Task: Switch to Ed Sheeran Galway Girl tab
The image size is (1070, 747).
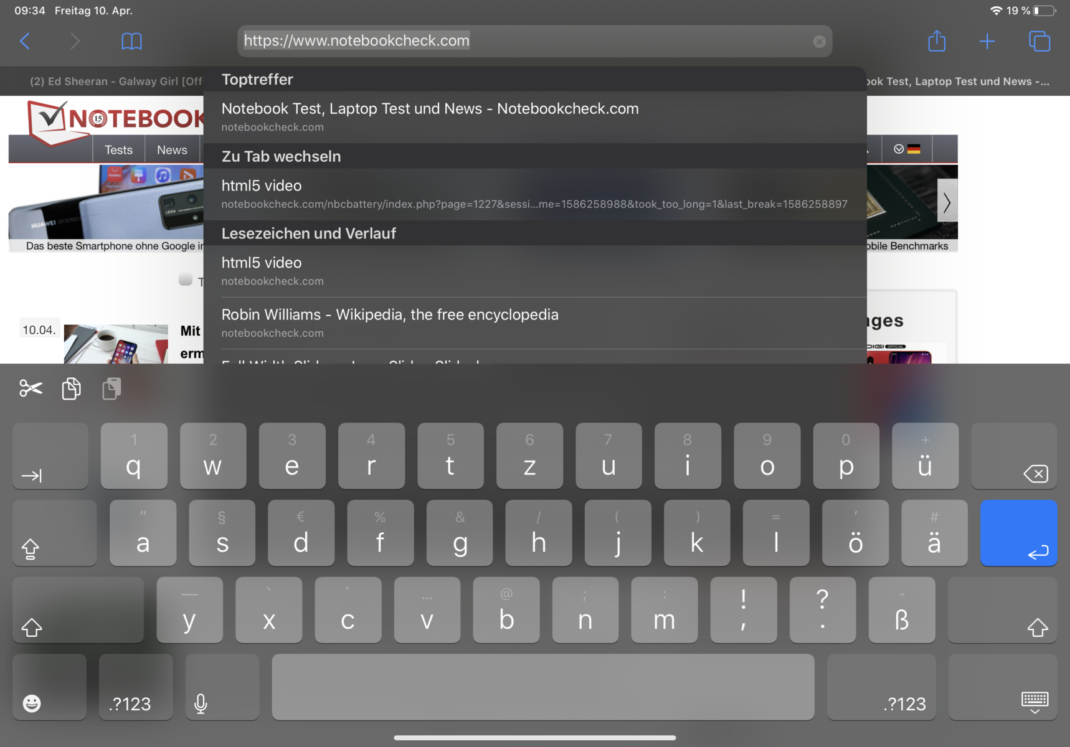Action: tap(116, 82)
